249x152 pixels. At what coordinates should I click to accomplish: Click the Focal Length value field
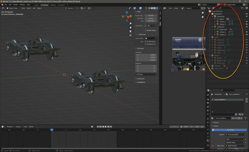pyautogui.click(x=151, y=16)
